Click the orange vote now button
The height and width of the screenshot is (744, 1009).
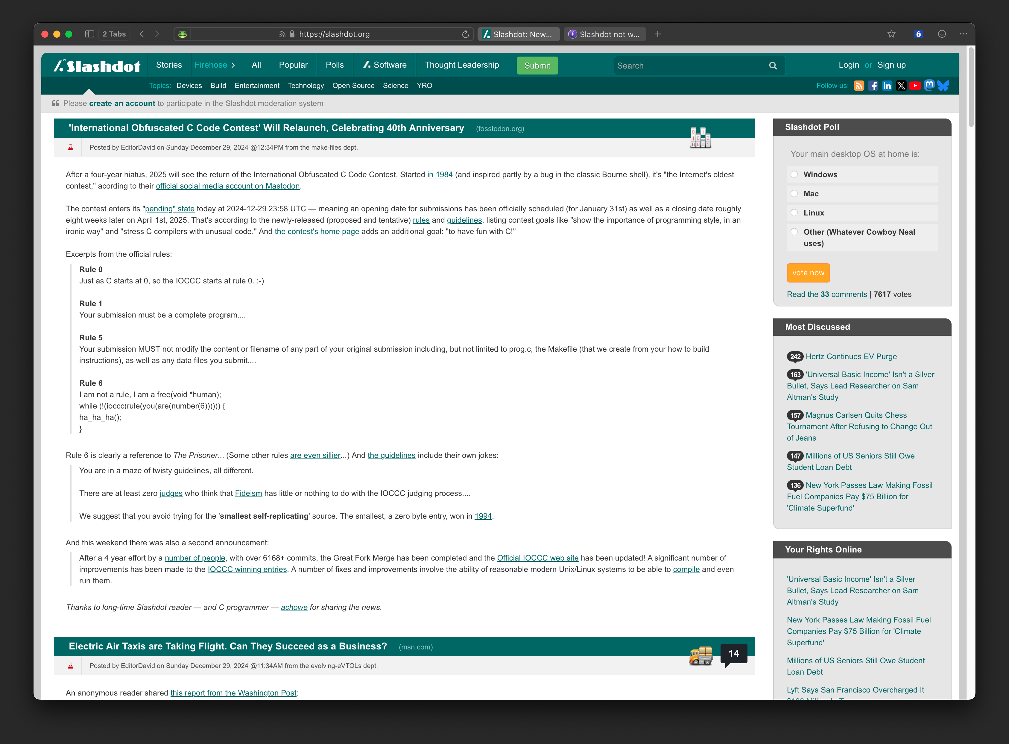pos(808,273)
